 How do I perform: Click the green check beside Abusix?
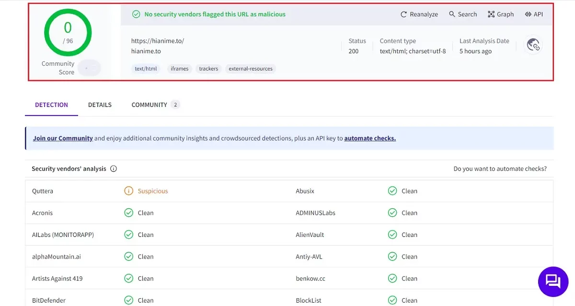392,191
